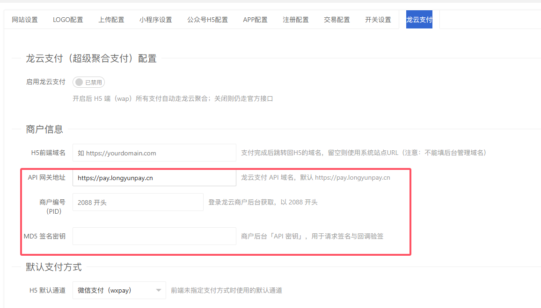The height and width of the screenshot is (308, 541).
Task: Click the MD5 签名密钥 input field
Action: point(154,236)
